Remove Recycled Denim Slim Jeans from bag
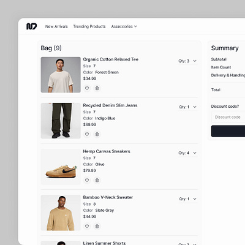This screenshot has width=245, height=245. click(x=97, y=134)
